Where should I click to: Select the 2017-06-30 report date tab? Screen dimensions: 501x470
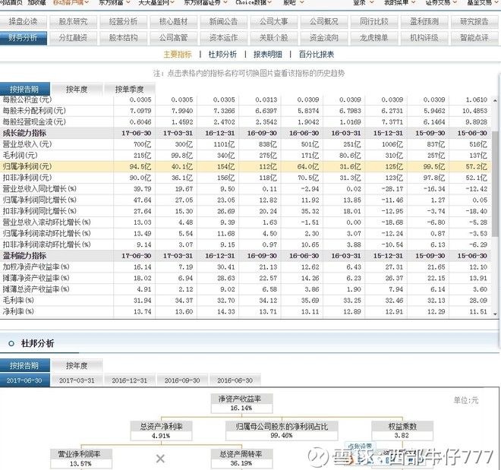24,380
